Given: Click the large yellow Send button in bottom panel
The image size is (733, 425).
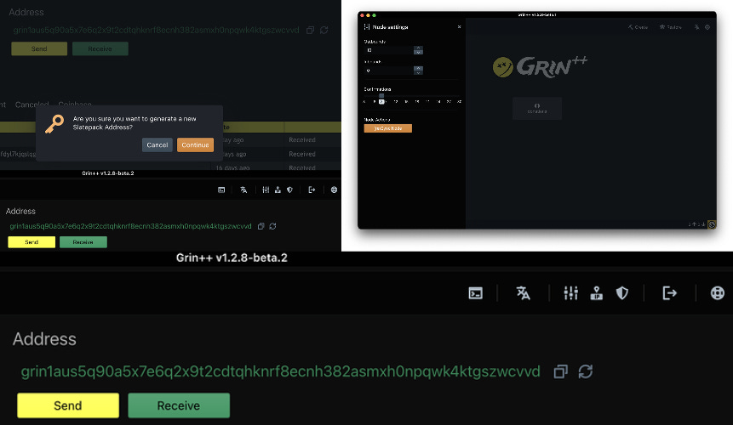Looking at the screenshot, I should pyautogui.click(x=68, y=405).
